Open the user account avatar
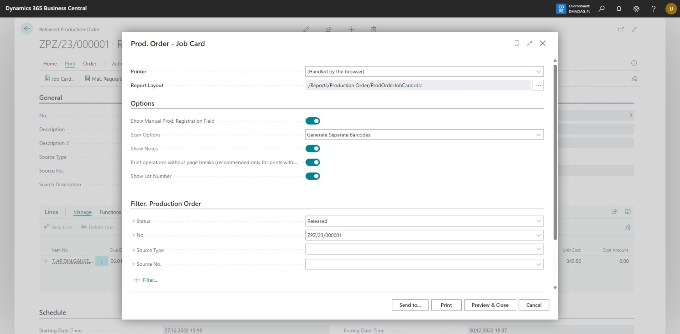 click(671, 9)
